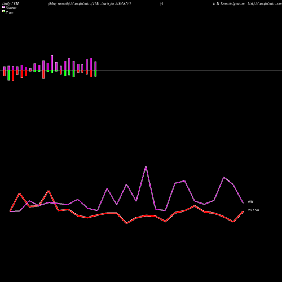The width and height of the screenshot is (282, 282).
Task: Click the 0M volume value label
Action: [x=250, y=202]
